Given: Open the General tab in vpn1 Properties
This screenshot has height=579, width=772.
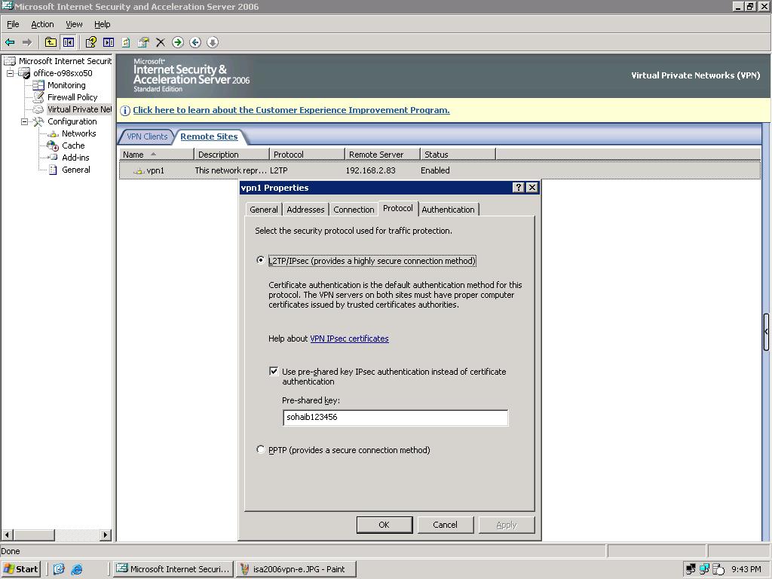Looking at the screenshot, I should pos(263,210).
